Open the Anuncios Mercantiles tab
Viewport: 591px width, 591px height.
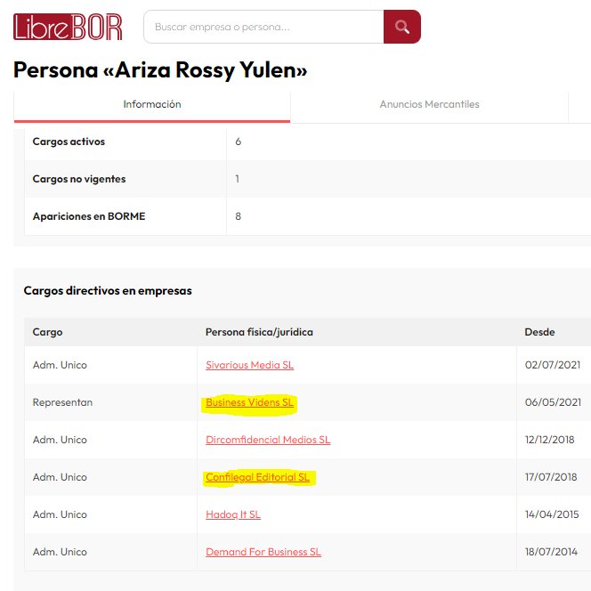point(429,104)
